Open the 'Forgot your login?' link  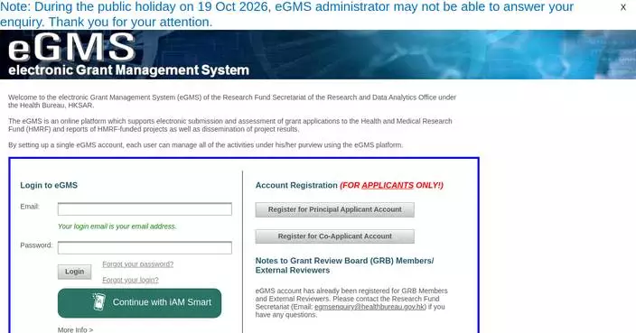coord(131,280)
